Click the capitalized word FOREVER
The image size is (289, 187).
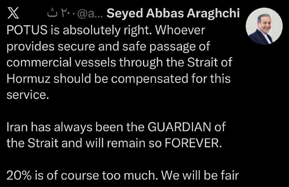click(x=193, y=143)
